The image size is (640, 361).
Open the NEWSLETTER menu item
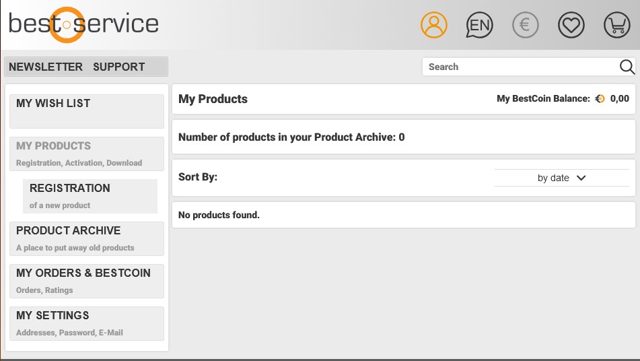[46, 67]
